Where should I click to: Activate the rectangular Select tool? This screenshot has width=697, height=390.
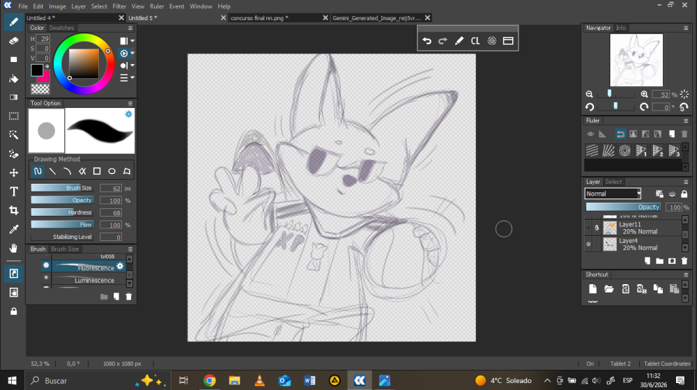tap(14, 116)
